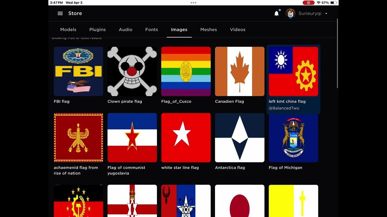The height and width of the screenshot is (217, 387).
Task: Switch to the Videos tab
Action: [x=238, y=30]
